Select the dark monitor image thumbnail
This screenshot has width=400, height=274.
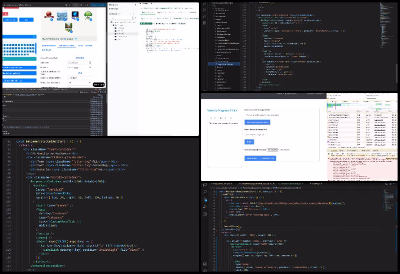tap(75, 16)
